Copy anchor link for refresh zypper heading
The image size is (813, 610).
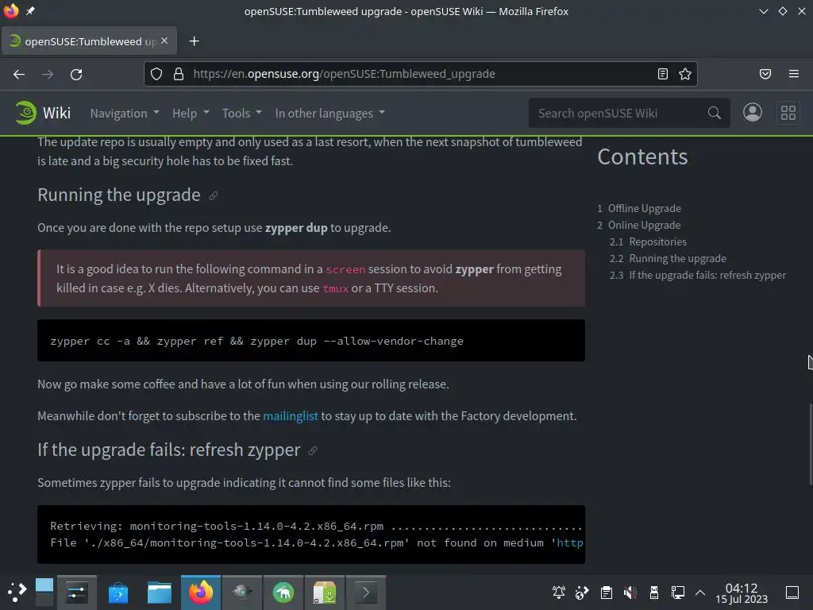(x=312, y=451)
